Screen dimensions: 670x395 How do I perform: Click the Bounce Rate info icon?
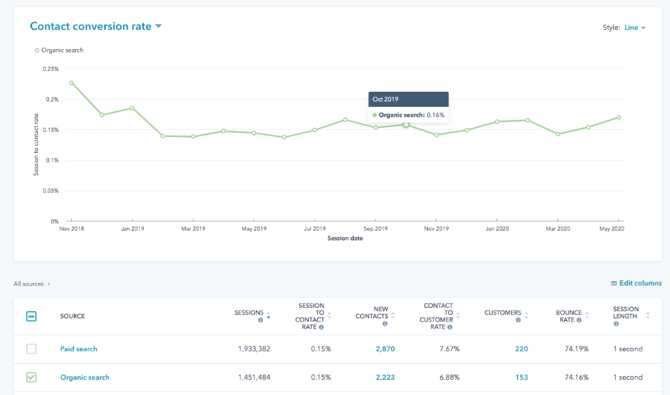(579, 320)
